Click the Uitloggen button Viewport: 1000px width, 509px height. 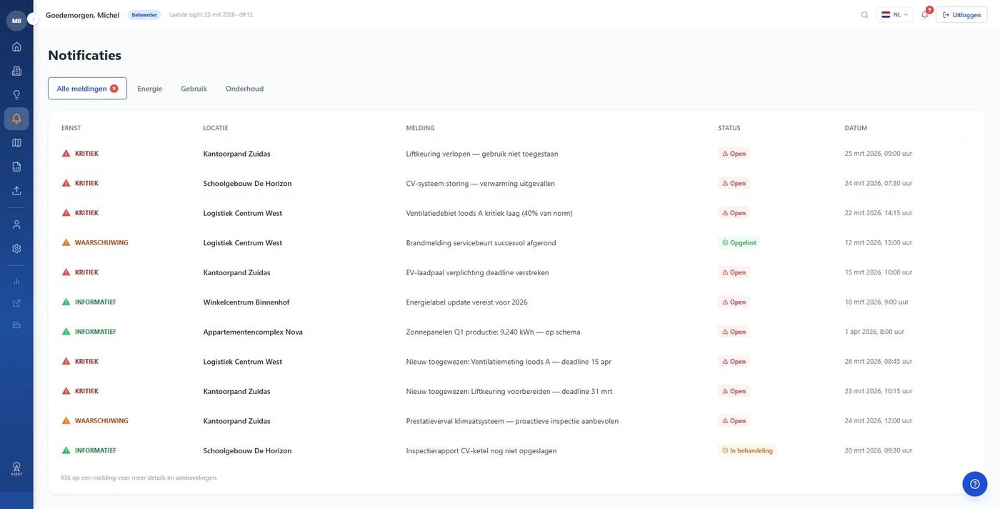click(961, 15)
